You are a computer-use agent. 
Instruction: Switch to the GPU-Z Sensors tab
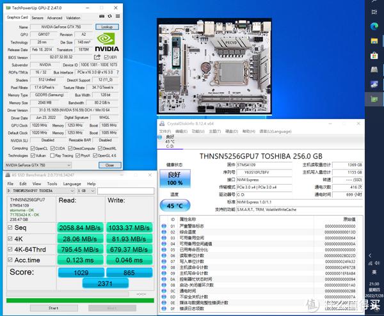pyautogui.click(x=38, y=18)
